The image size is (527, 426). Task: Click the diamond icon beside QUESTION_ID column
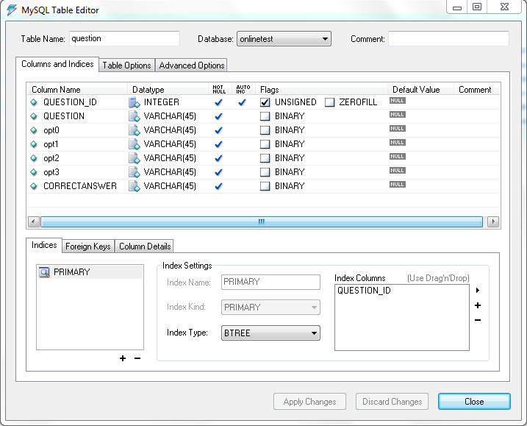pos(34,102)
